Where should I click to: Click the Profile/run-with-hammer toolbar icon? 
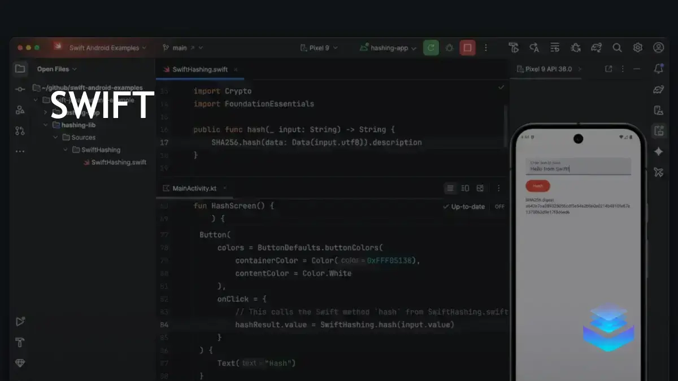[x=513, y=48]
